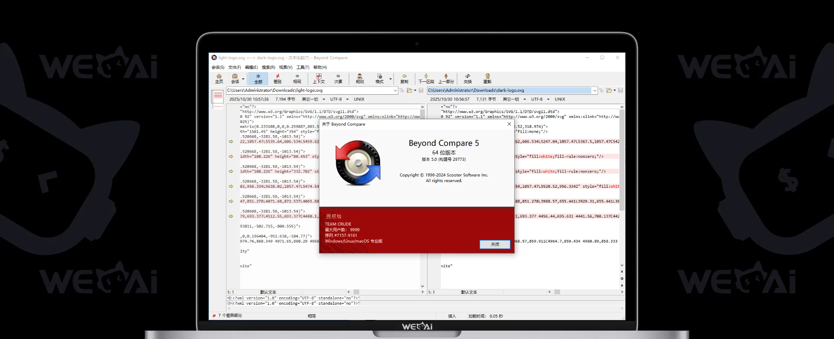The image size is (834, 339).
Task: Click the red not-equal status bar icon
Action: coord(214,316)
